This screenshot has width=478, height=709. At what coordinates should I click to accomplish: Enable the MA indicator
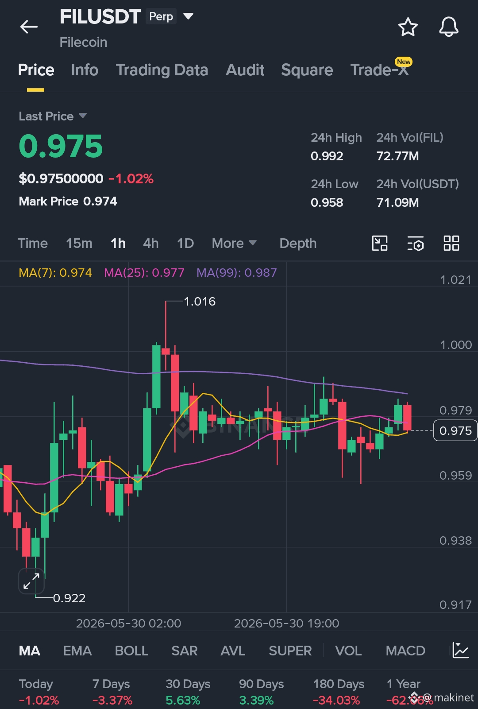(30, 651)
